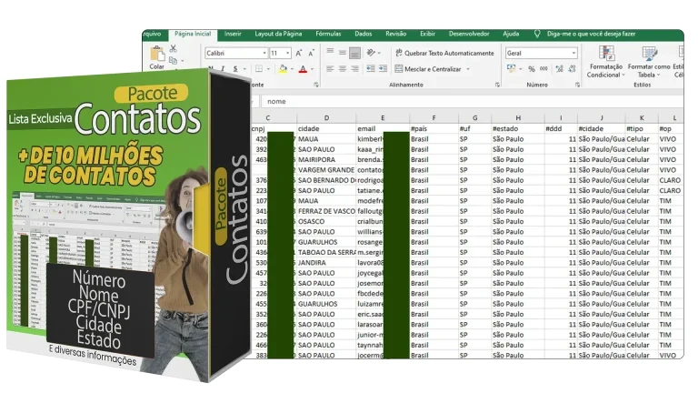Click the Colar paste icon
Screen dimensions: 698x393
click(157, 56)
